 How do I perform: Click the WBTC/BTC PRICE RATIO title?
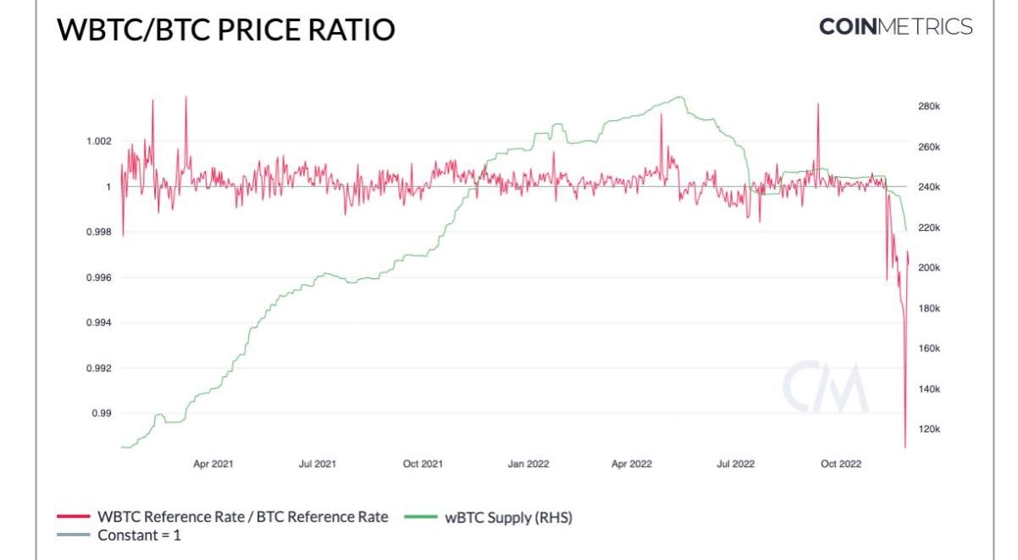point(225,30)
